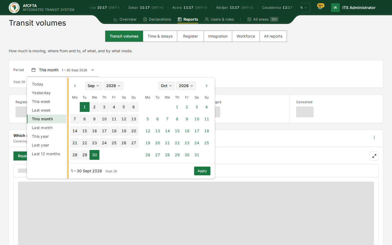Click the Abidjan 11:17 clock

tap(235, 8)
